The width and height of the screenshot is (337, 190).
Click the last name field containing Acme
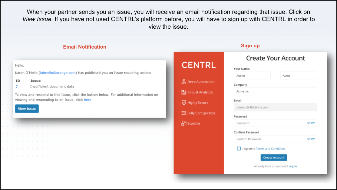299,75
